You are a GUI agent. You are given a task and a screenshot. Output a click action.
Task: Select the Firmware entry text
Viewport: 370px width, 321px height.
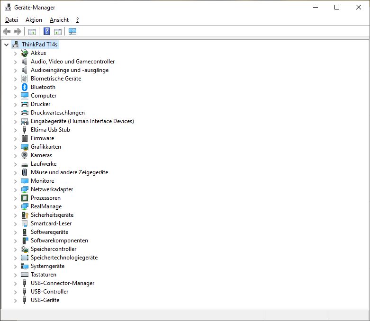point(43,138)
